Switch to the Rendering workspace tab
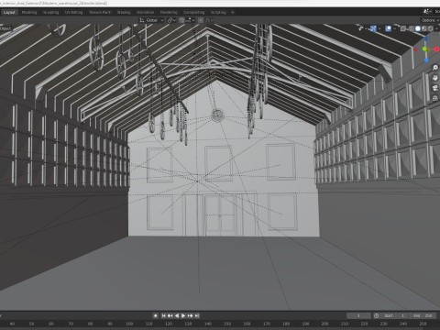The height and width of the screenshot is (330, 440). pos(169,12)
